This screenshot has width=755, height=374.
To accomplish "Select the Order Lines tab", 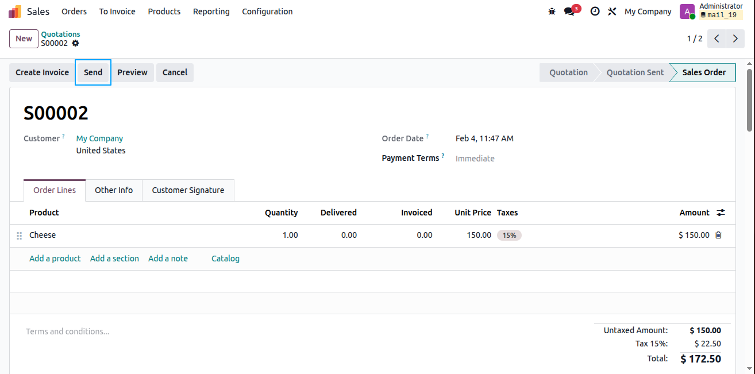I will [55, 190].
